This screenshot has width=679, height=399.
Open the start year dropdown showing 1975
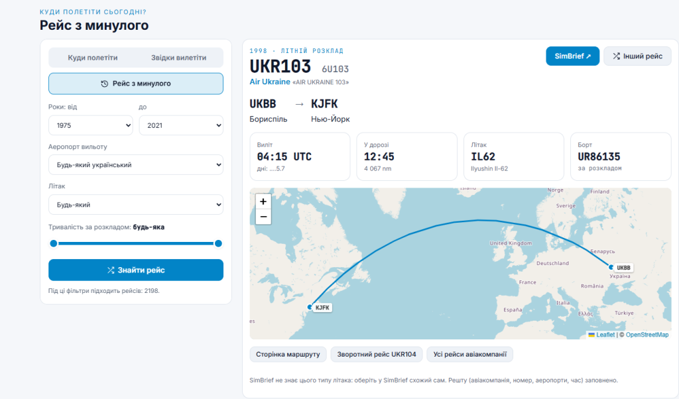(90, 125)
